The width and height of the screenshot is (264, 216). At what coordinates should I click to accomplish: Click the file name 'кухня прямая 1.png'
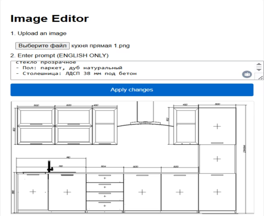[x=101, y=45]
